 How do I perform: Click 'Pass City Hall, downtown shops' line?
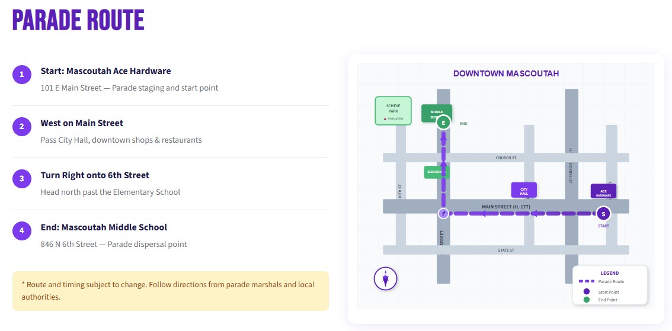tap(121, 140)
